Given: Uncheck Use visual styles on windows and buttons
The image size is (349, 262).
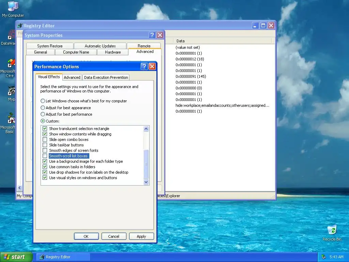Looking at the screenshot, I should [x=45, y=177].
